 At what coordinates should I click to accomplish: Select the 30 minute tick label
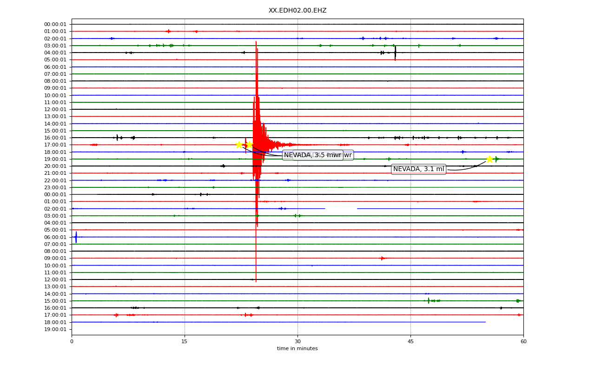pos(297,342)
